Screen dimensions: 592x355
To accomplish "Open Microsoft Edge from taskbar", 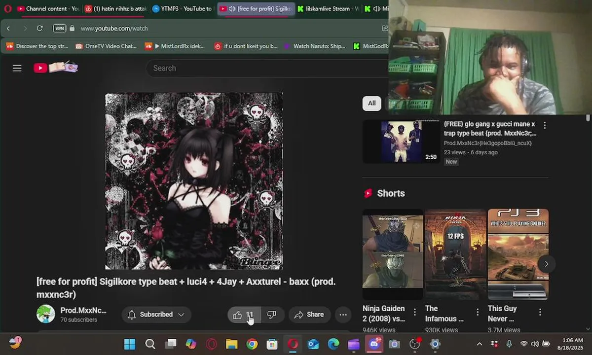I will tap(333, 344).
